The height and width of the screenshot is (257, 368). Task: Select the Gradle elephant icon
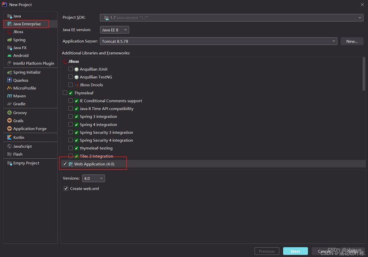pos(9,104)
